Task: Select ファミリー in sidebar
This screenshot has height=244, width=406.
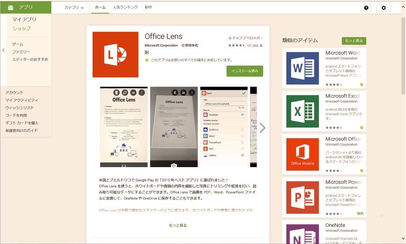Action: (x=21, y=51)
